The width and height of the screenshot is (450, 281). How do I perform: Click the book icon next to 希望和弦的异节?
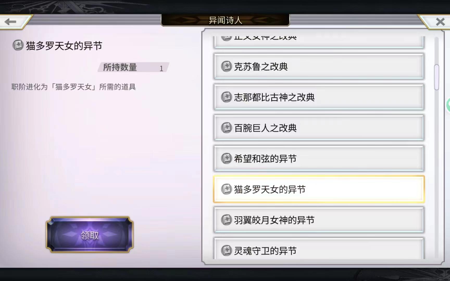(226, 158)
